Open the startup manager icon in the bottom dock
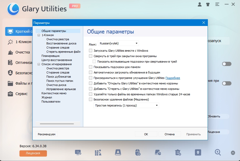Screen dimensions: 240x161 (78, 153)
